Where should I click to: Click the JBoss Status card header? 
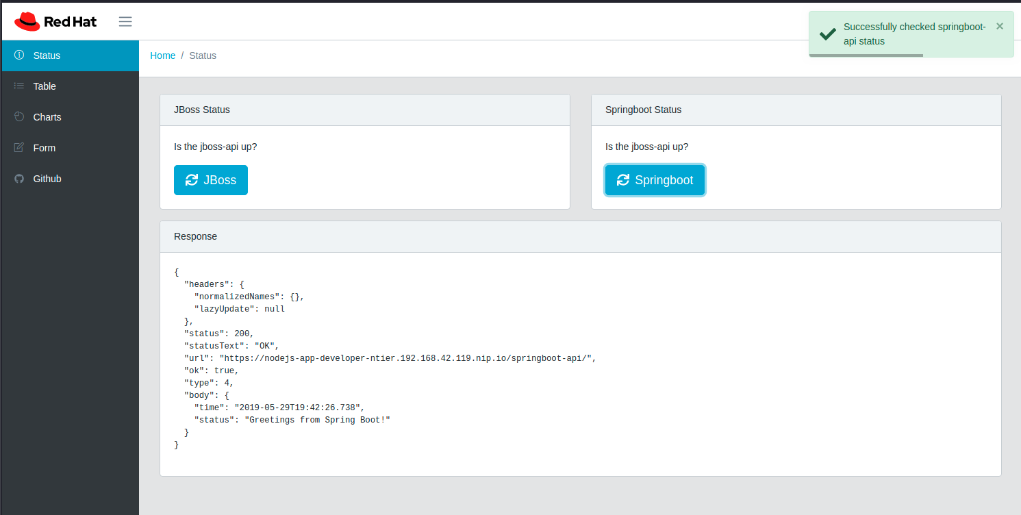[x=365, y=110]
